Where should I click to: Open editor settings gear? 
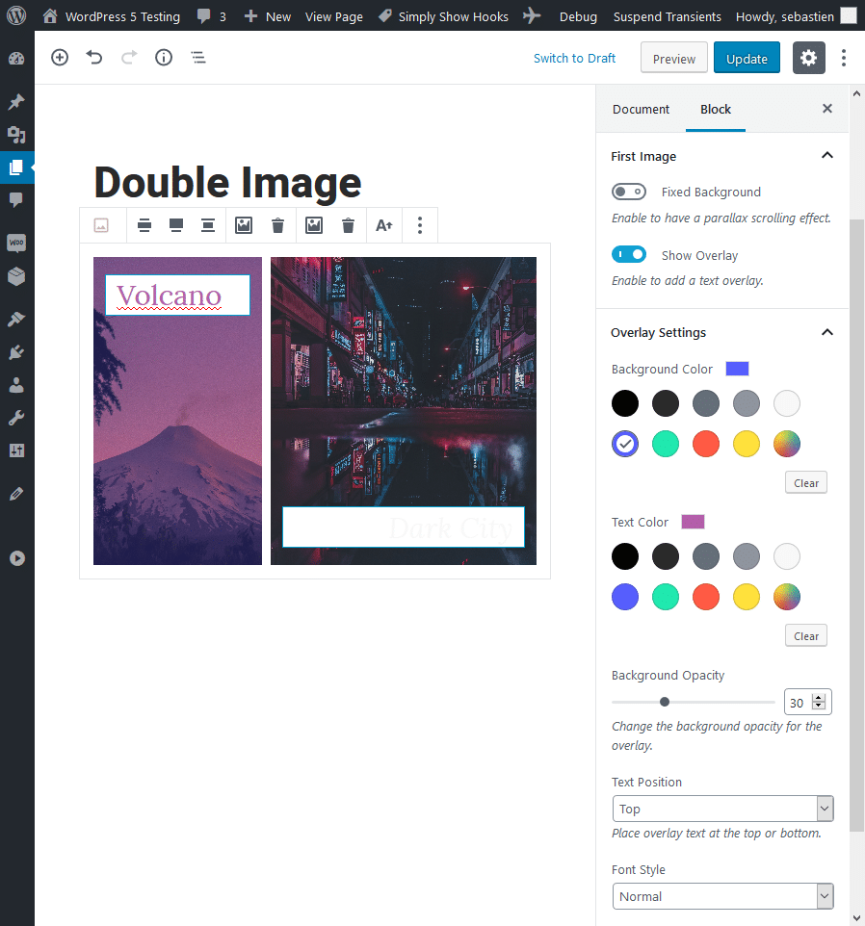[x=808, y=58]
